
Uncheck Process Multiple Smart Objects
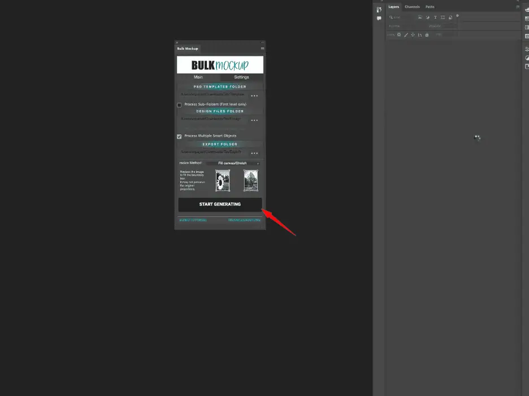(179, 136)
